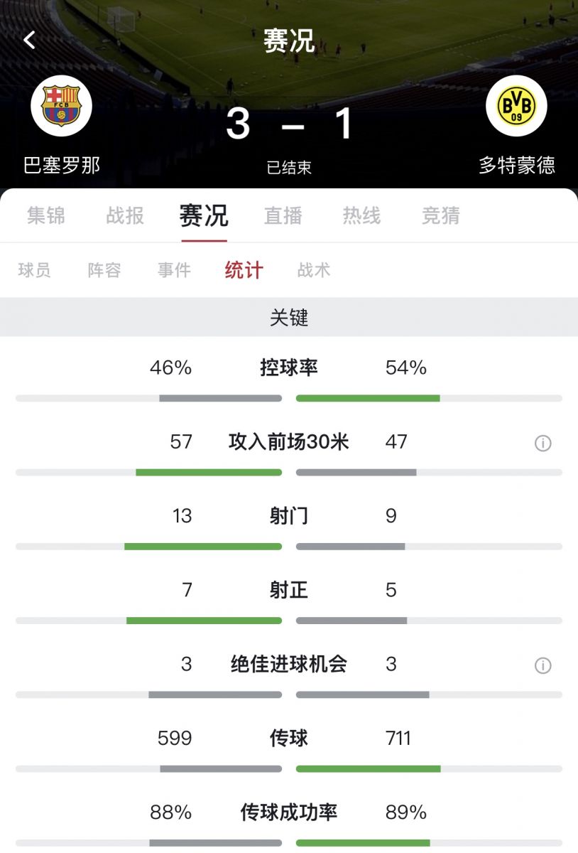578x853 pixels.
Task: Switch to the 战报 tab
Action: pos(125,215)
